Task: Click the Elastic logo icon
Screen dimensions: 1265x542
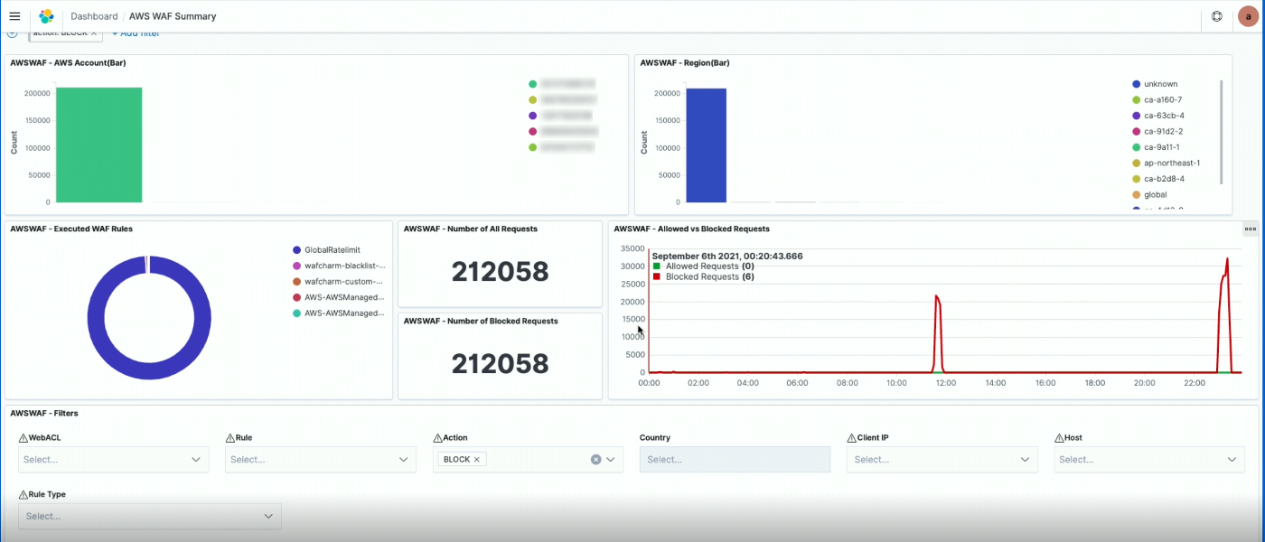Action: (x=46, y=16)
